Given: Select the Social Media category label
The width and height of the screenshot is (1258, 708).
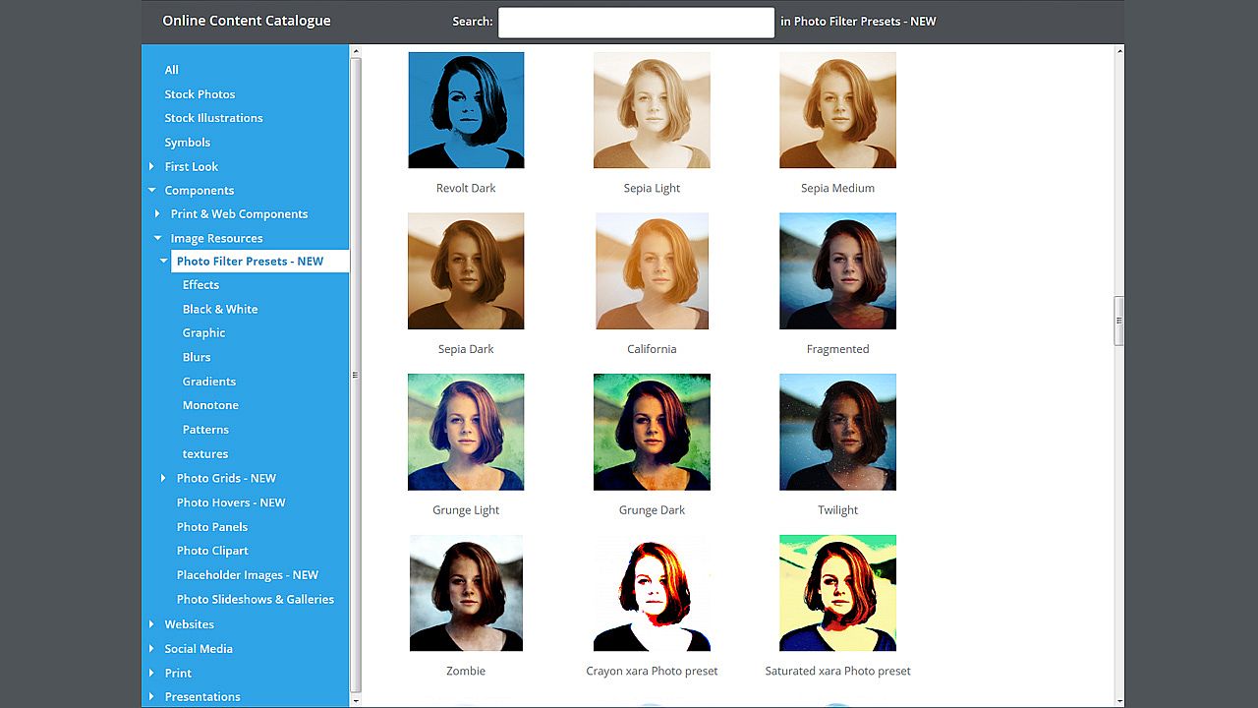Looking at the screenshot, I should pos(199,649).
